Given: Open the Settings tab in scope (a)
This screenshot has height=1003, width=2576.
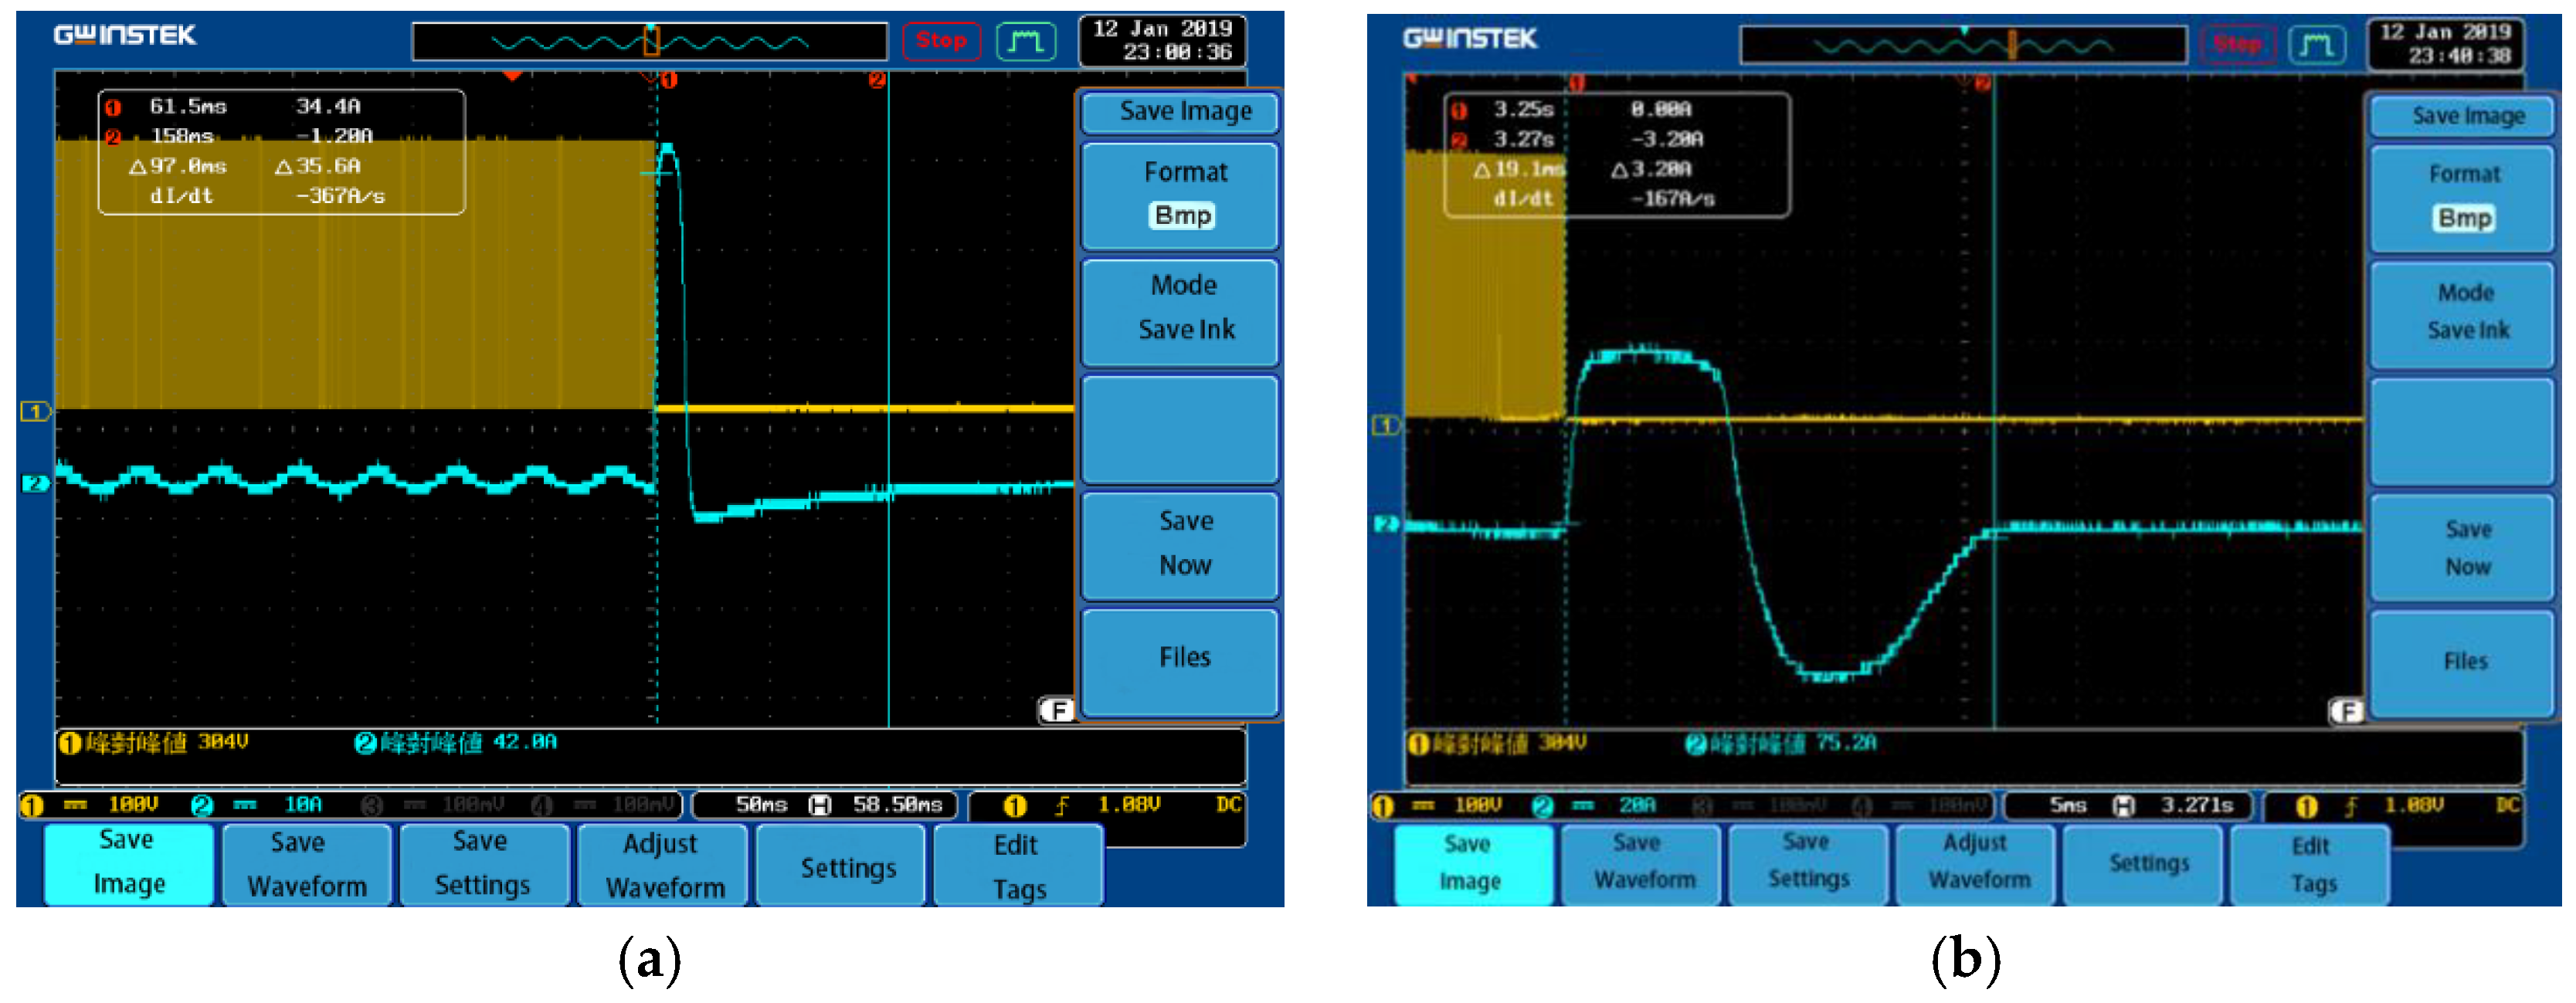Looking at the screenshot, I should pos(841,865).
